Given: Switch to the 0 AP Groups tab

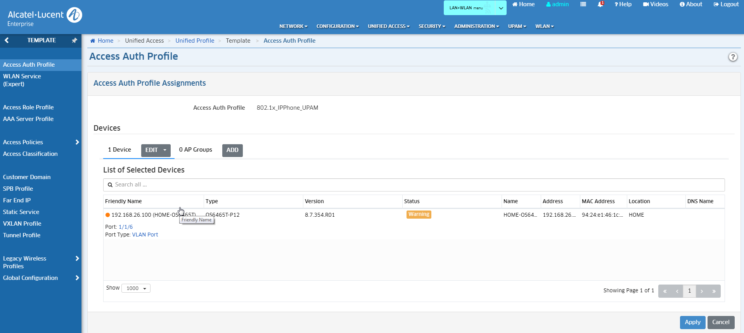Looking at the screenshot, I should pyautogui.click(x=196, y=150).
